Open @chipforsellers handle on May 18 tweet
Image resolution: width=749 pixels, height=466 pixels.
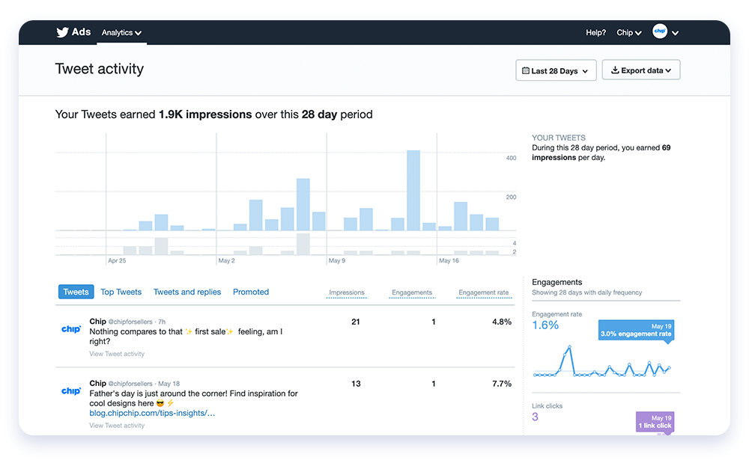pyautogui.click(x=130, y=384)
